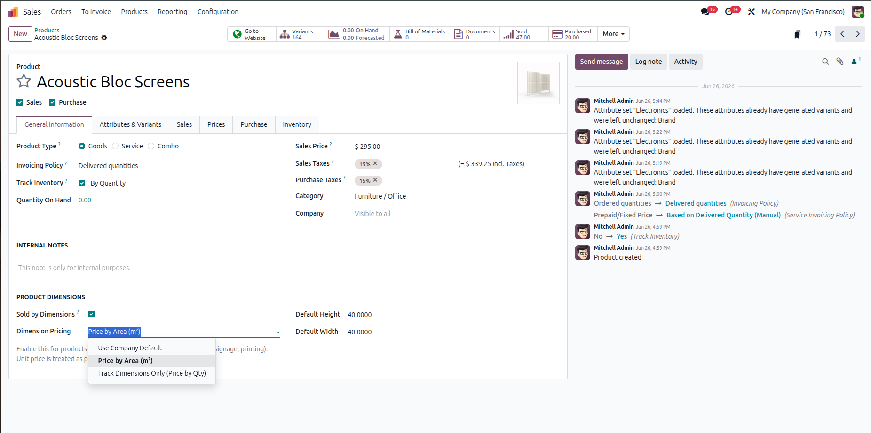
Task: Uncheck the Sales checkbox
Action: [x=20, y=102]
